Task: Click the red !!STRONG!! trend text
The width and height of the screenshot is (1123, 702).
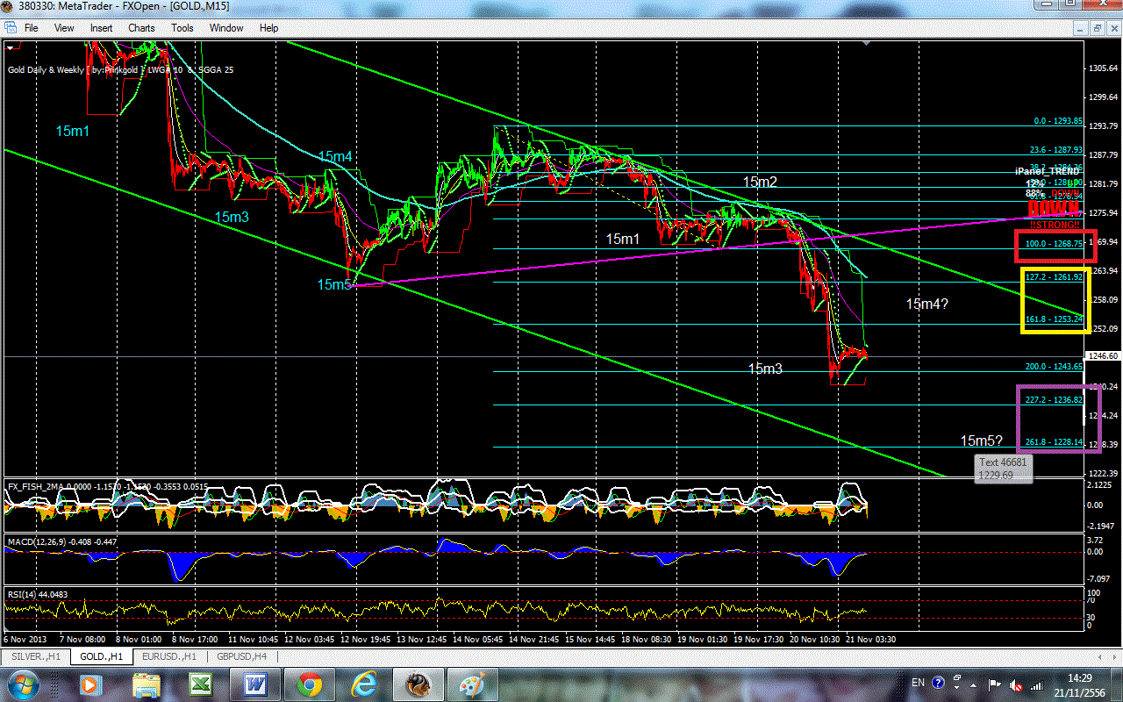Action: point(1054,225)
